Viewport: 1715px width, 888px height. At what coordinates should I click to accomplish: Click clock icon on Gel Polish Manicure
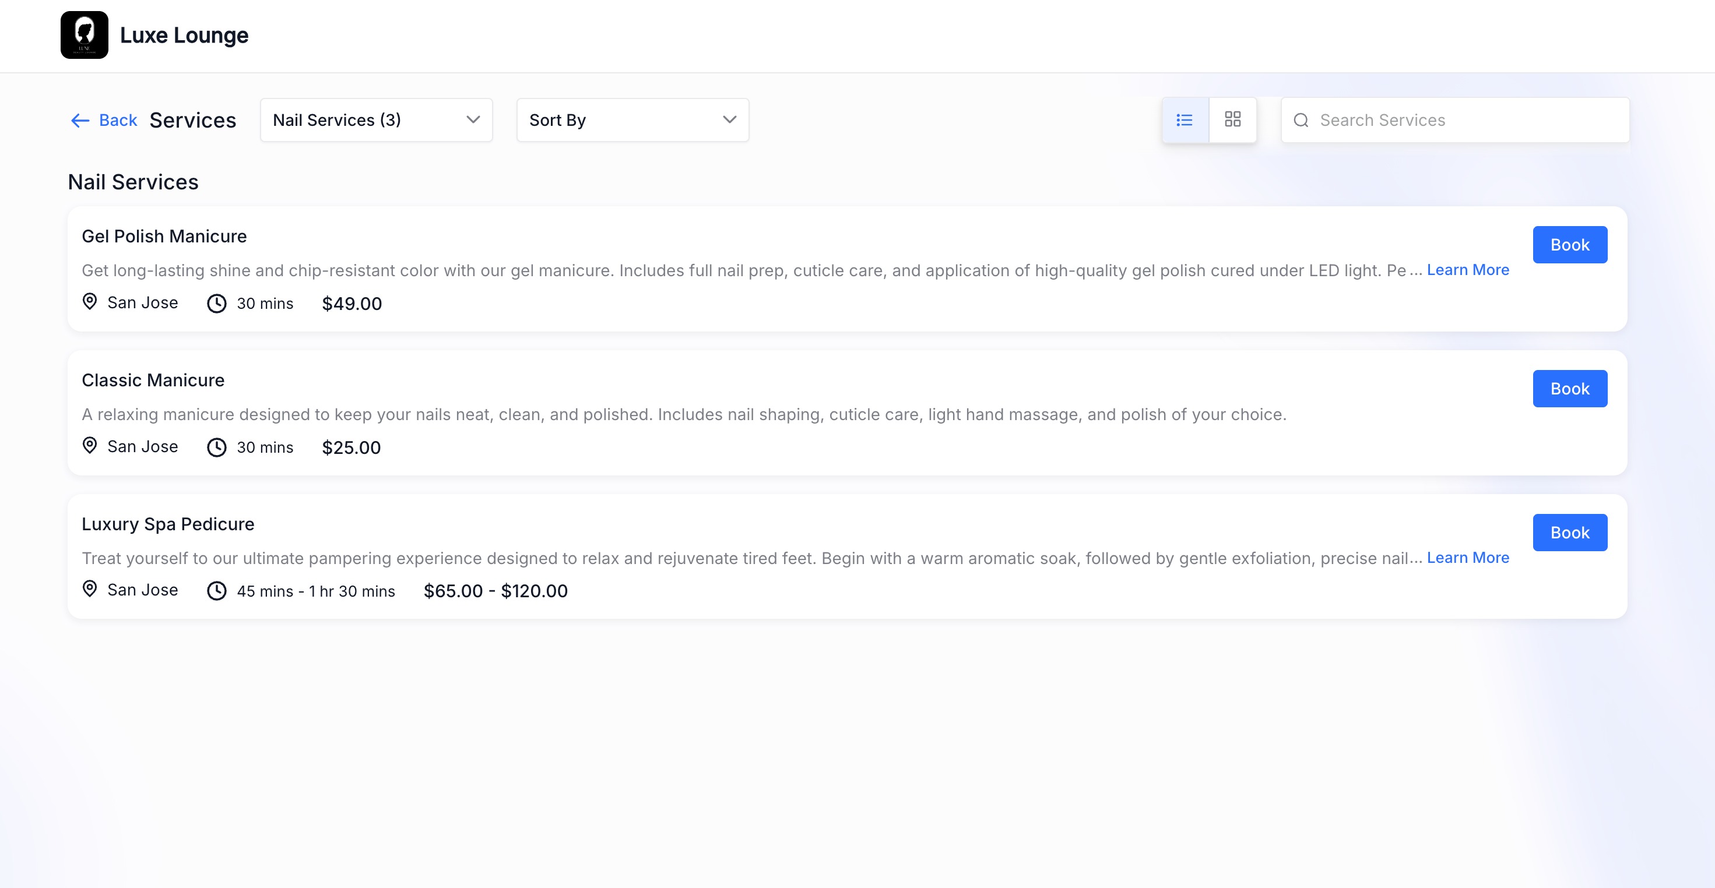tap(216, 304)
